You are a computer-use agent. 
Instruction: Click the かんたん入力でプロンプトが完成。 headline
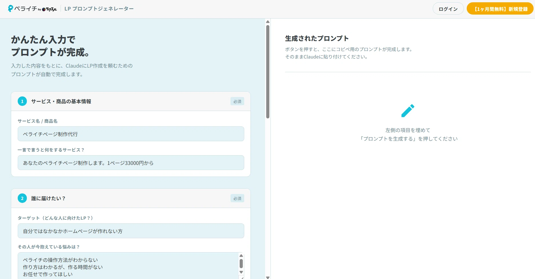point(51,46)
